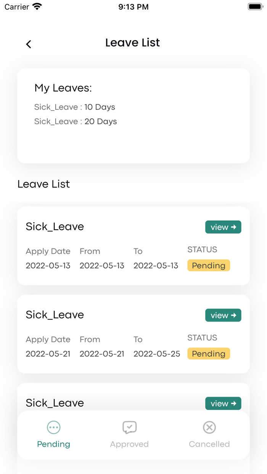Screen dimensions: 267x474
Task: Tap the Approved checkmark bubble icon
Action: click(x=129, y=427)
